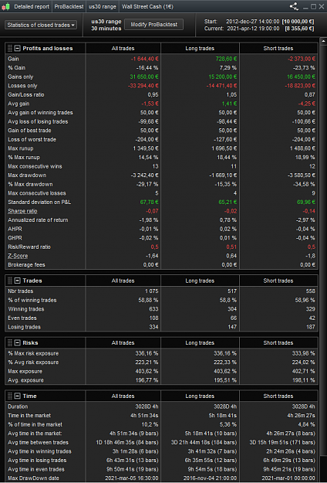Image resolution: width=327 pixels, height=483 pixels.
Task: Open the Z-Score link
Action: (x=18, y=256)
